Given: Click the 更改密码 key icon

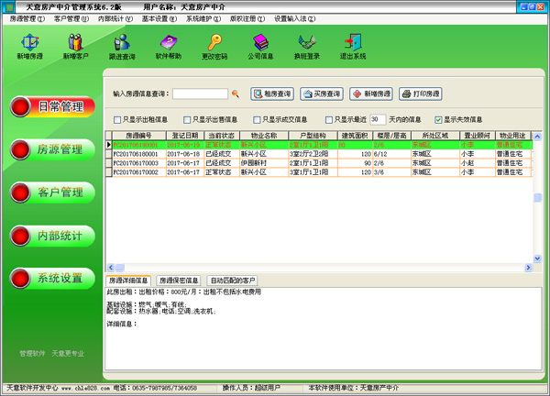Looking at the screenshot, I should [x=214, y=44].
